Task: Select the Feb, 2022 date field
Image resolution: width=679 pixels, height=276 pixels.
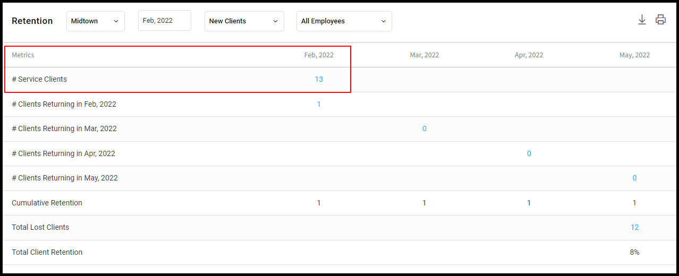Action: (x=165, y=21)
